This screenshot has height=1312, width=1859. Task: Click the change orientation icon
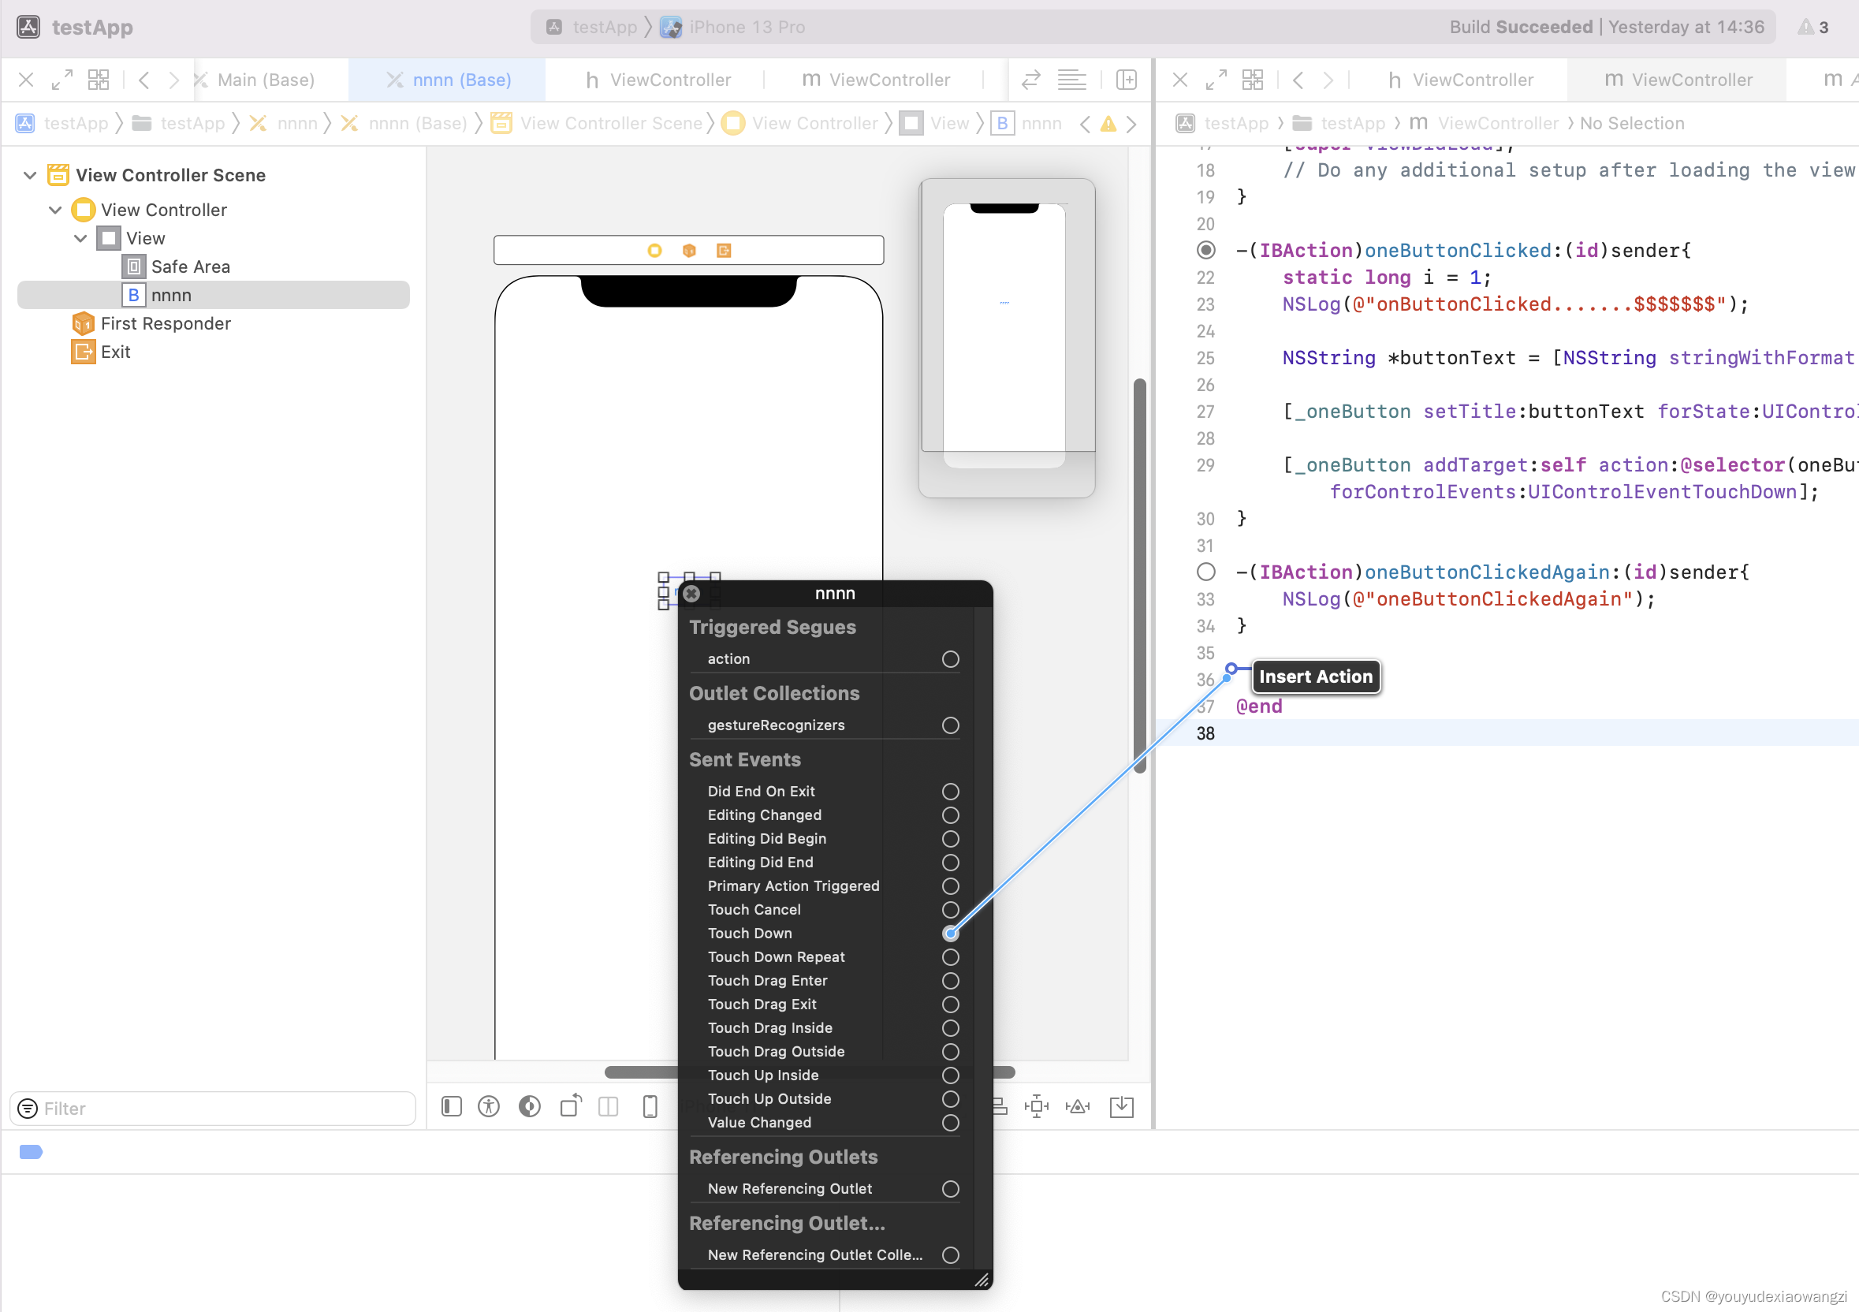pos(571,1106)
